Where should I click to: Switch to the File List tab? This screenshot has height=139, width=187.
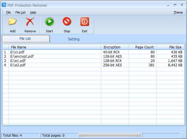pyautogui.click(x=26, y=39)
